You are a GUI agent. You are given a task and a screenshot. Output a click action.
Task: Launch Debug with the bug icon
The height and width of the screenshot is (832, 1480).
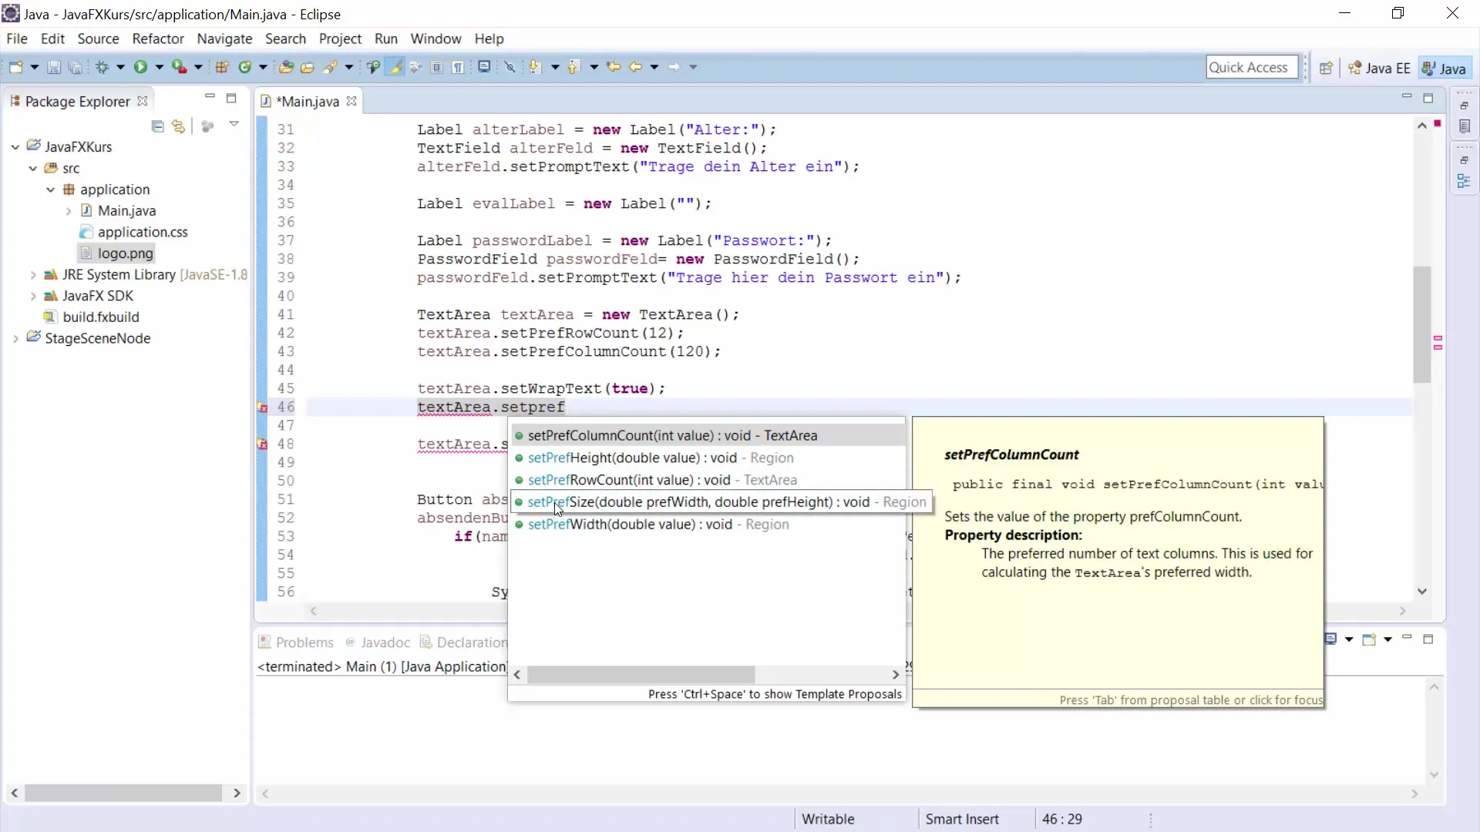(102, 67)
